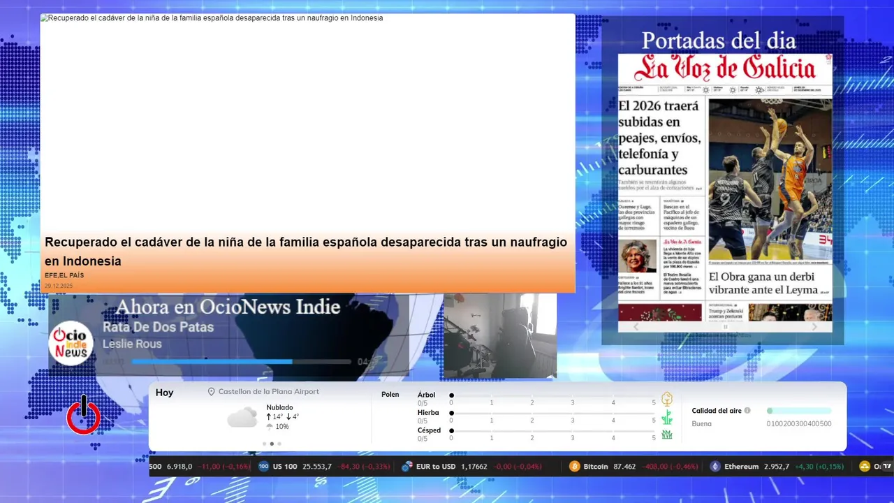
Task: Open the Bitcoin ticker quote
Action: pyautogui.click(x=633, y=467)
